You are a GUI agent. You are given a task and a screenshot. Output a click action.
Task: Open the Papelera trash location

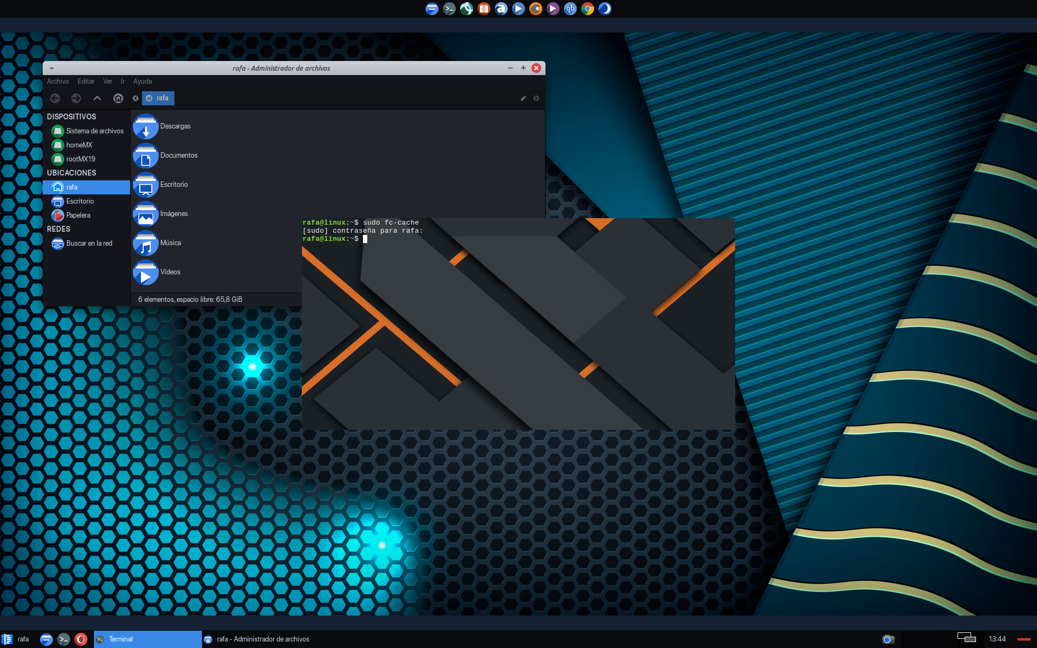tap(78, 215)
